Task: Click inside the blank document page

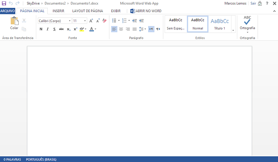Action: pyautogui.click(x=139, y=101)
